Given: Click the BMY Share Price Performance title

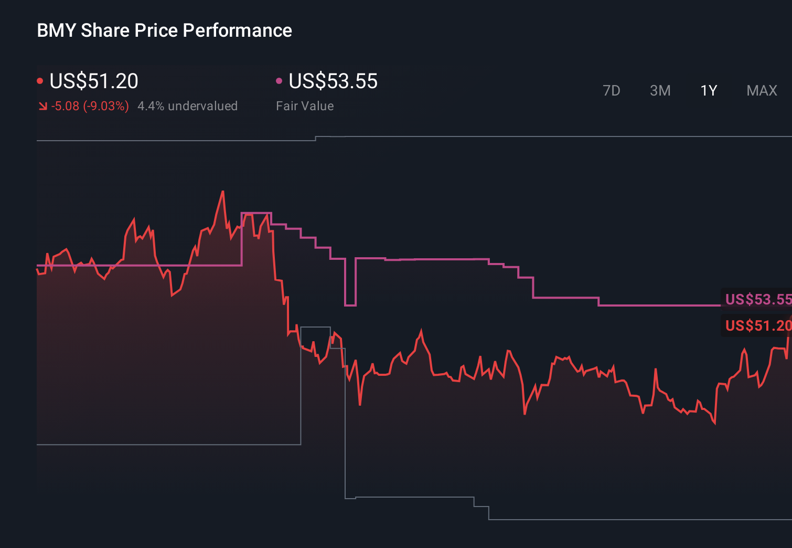Looking at the screenshot, I should 164,30.
